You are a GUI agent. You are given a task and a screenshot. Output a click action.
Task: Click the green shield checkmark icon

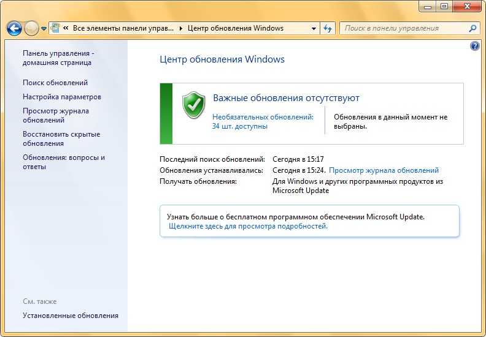click(194, 105)
